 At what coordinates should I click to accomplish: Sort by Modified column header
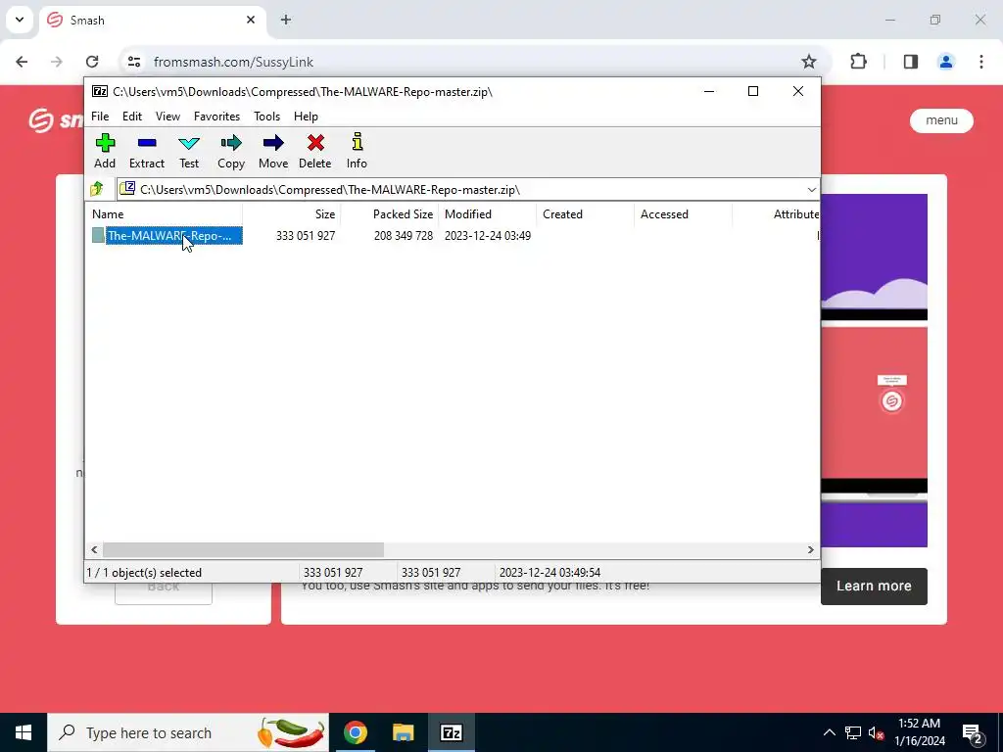(x=488, y=214)
